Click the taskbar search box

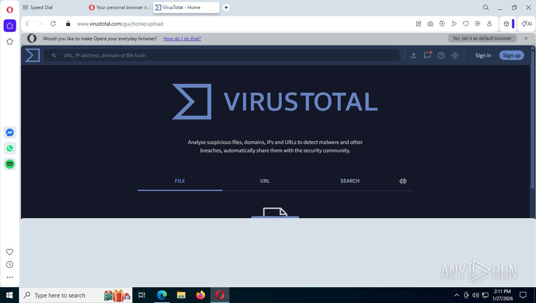[76, 295]
